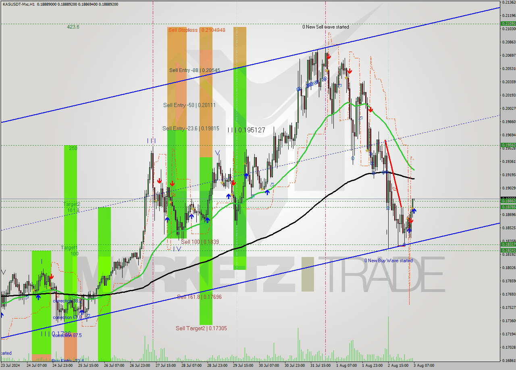The height and width of the screenshot is (370, 516).
Task: Click the 'correction 61.8' label
Action: [x=67, y=317]
